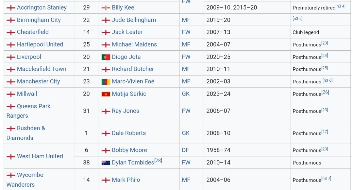Open footnote n3 4 for Billy Kee
The height and width of the screenshot is (190, 353).
[341, 6]
